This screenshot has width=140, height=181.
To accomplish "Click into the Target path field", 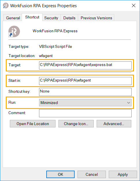I will point(85,65).
